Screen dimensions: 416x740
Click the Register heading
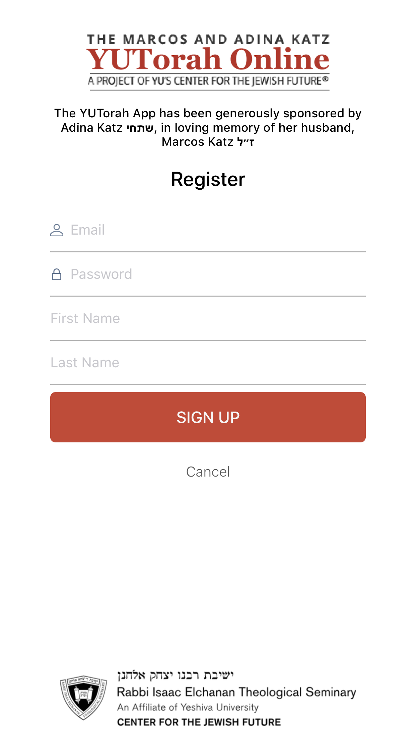(x=208, y=179)
